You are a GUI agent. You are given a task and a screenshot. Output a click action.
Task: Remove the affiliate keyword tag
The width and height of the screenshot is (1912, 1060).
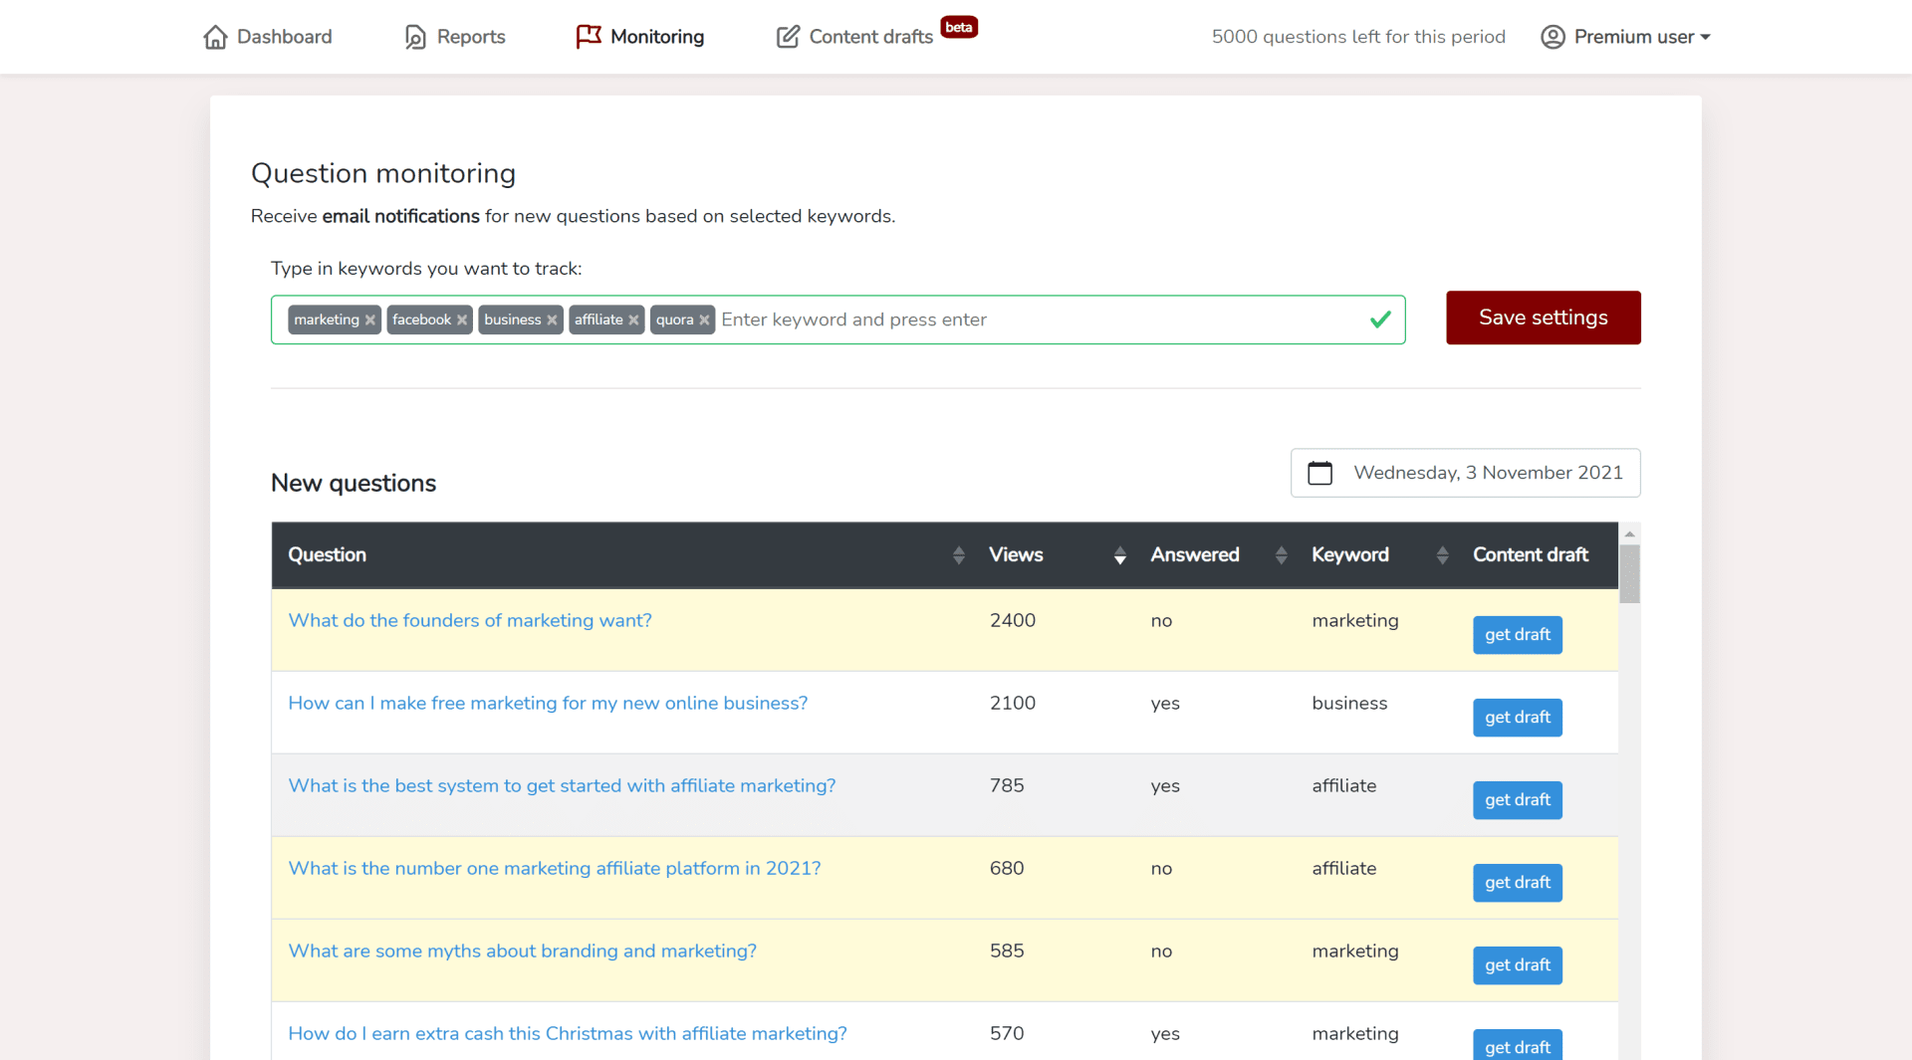pyautogui.click(x=633, y=320)
